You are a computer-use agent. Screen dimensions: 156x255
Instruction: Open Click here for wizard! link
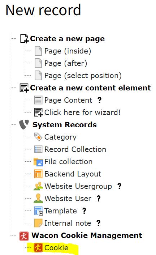pos(82,112)
